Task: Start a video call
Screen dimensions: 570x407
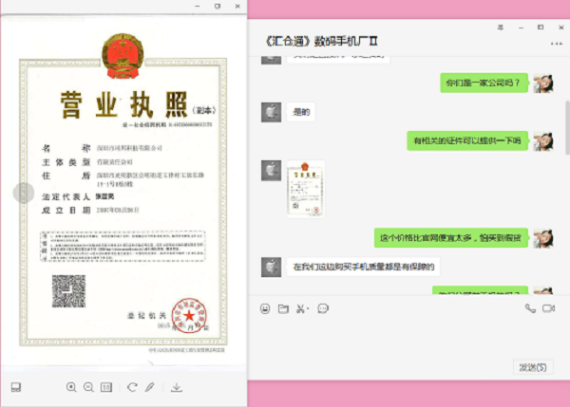Action: (x=548, y=308)
